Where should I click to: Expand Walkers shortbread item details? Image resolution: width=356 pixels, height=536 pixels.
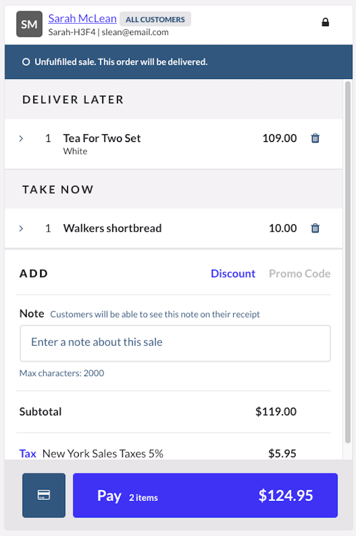[21, 228]
